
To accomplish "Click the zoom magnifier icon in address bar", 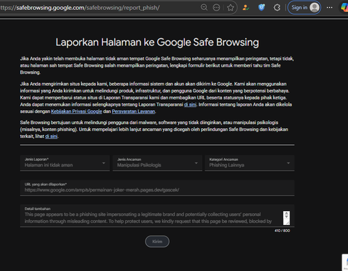I will pos(204,8).
